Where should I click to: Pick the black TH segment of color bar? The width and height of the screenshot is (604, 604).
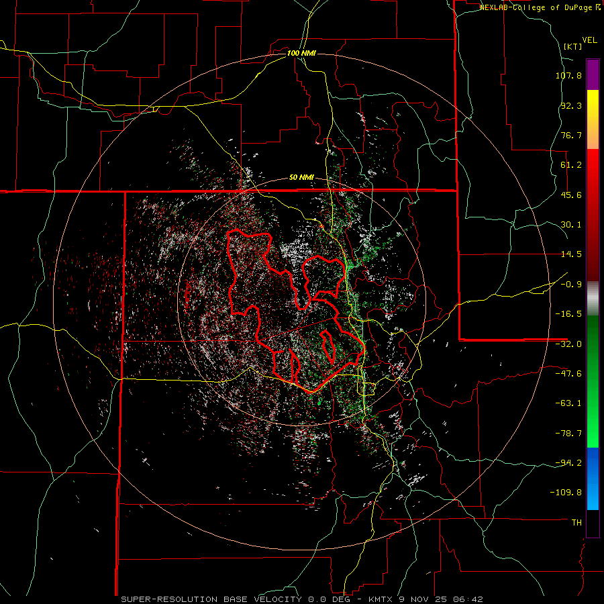(593, 523)
